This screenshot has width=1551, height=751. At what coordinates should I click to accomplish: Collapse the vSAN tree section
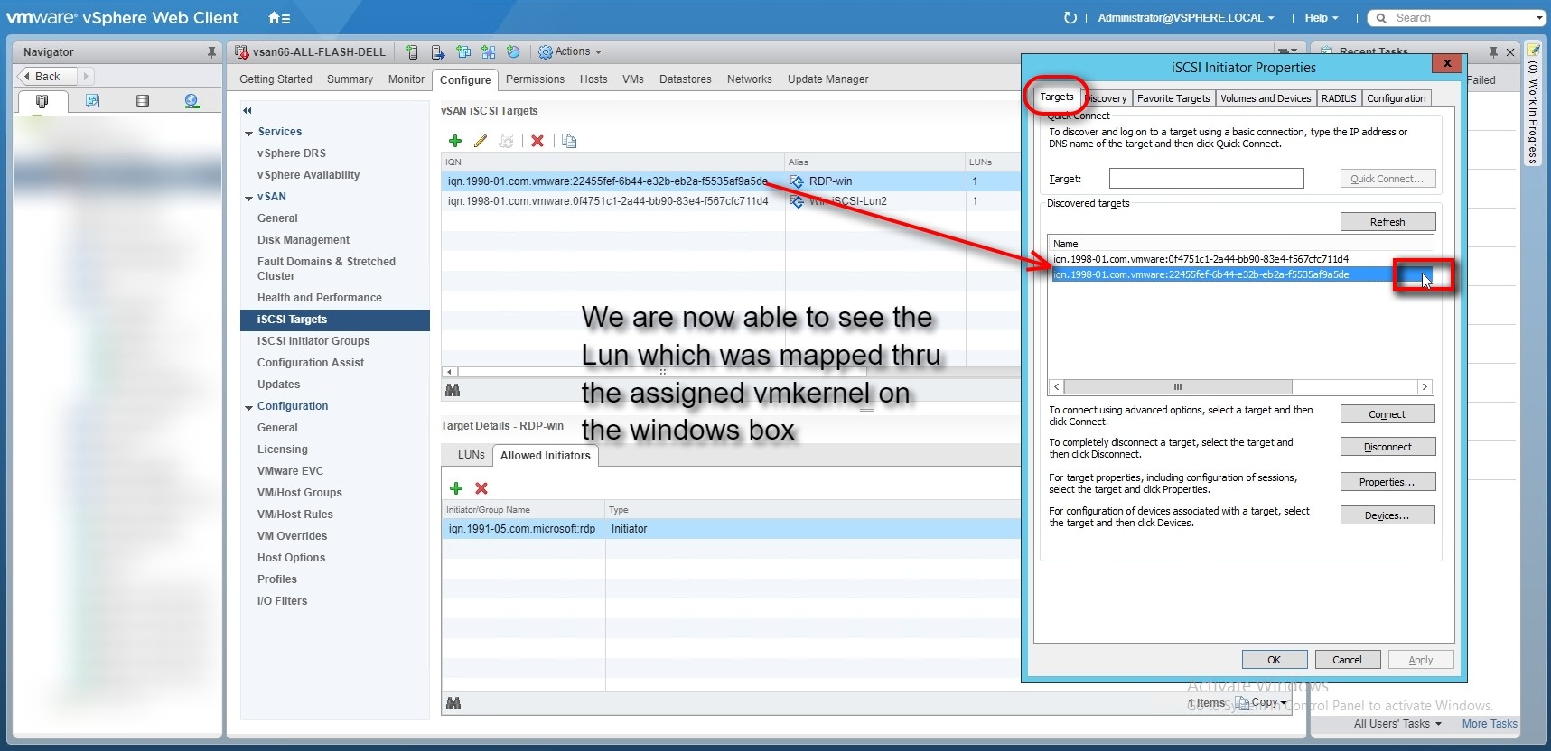(x=249, y=198)
